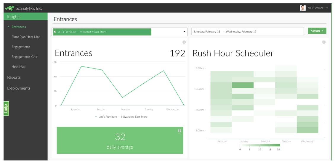Click info icon on daily average card
The image size is (335, 164).
pyautogui.click(x=179, y=131)
